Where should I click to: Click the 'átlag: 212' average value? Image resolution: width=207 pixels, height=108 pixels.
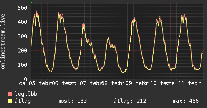[130, 101]
